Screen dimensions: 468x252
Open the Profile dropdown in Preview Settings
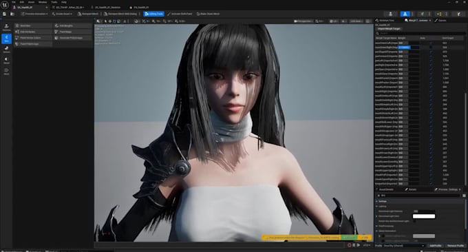coord(404,246)
